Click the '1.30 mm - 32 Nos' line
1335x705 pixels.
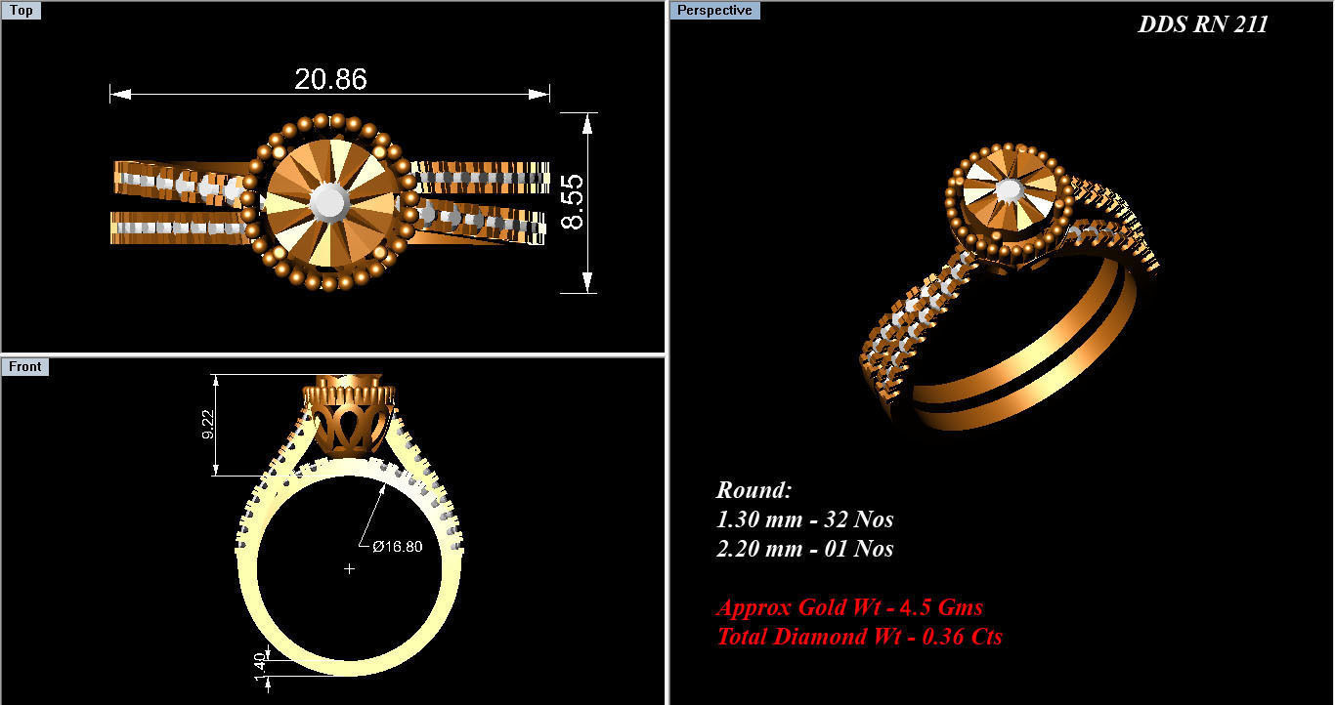(x=804, y=518)
